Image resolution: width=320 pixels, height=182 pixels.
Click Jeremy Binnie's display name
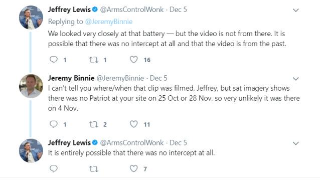71,78
